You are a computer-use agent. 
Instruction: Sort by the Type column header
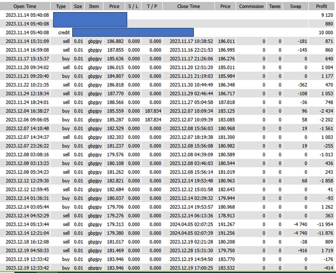(61, 7)
